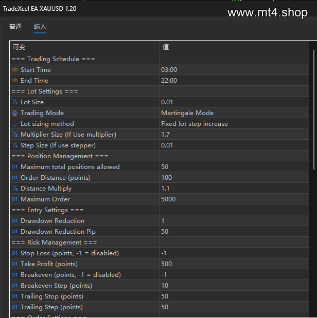The width and height of the screenshot is (317, 318).
Task: Select the === Entry Settings === row
Action: click(x=160, y=210)
